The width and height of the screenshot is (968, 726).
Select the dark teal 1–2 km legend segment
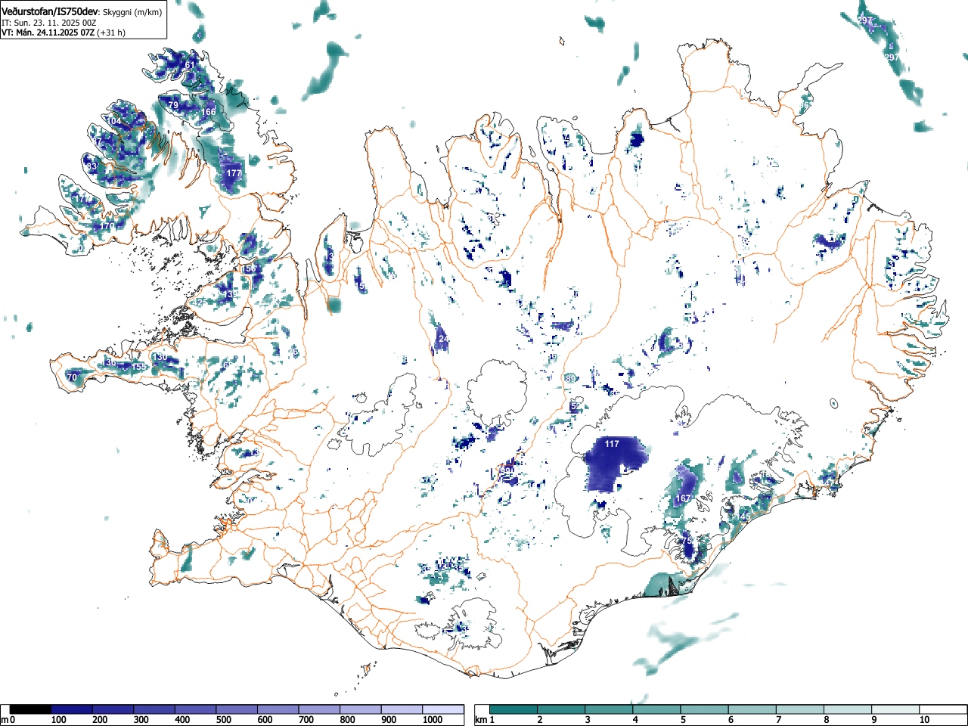(513, 709)
